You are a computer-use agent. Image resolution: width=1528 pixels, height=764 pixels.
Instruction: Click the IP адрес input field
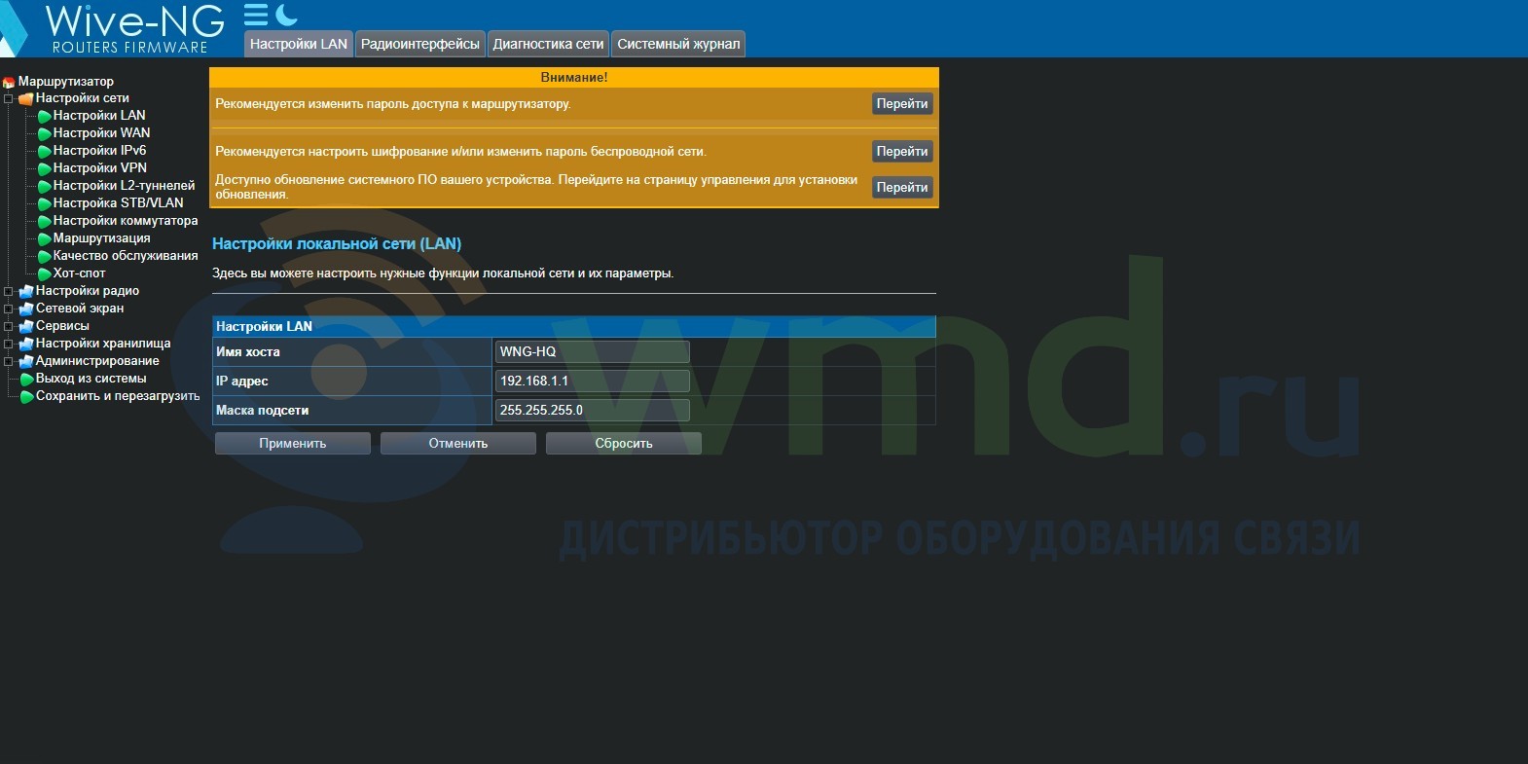592,382
